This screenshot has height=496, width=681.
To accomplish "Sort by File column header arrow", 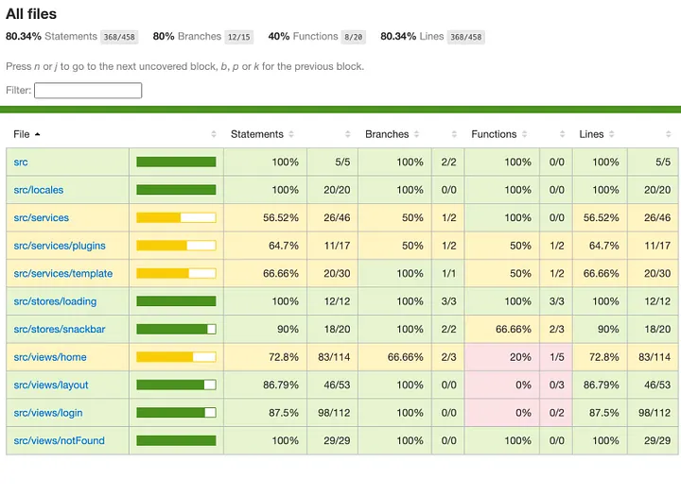I will point(37,134).
